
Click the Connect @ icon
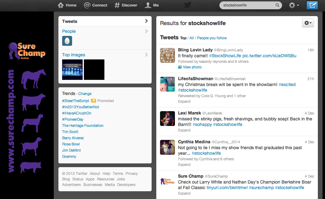click(87, 5)
